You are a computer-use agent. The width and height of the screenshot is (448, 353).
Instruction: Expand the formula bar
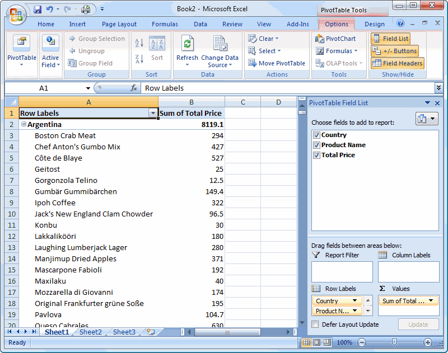(438, 88)
